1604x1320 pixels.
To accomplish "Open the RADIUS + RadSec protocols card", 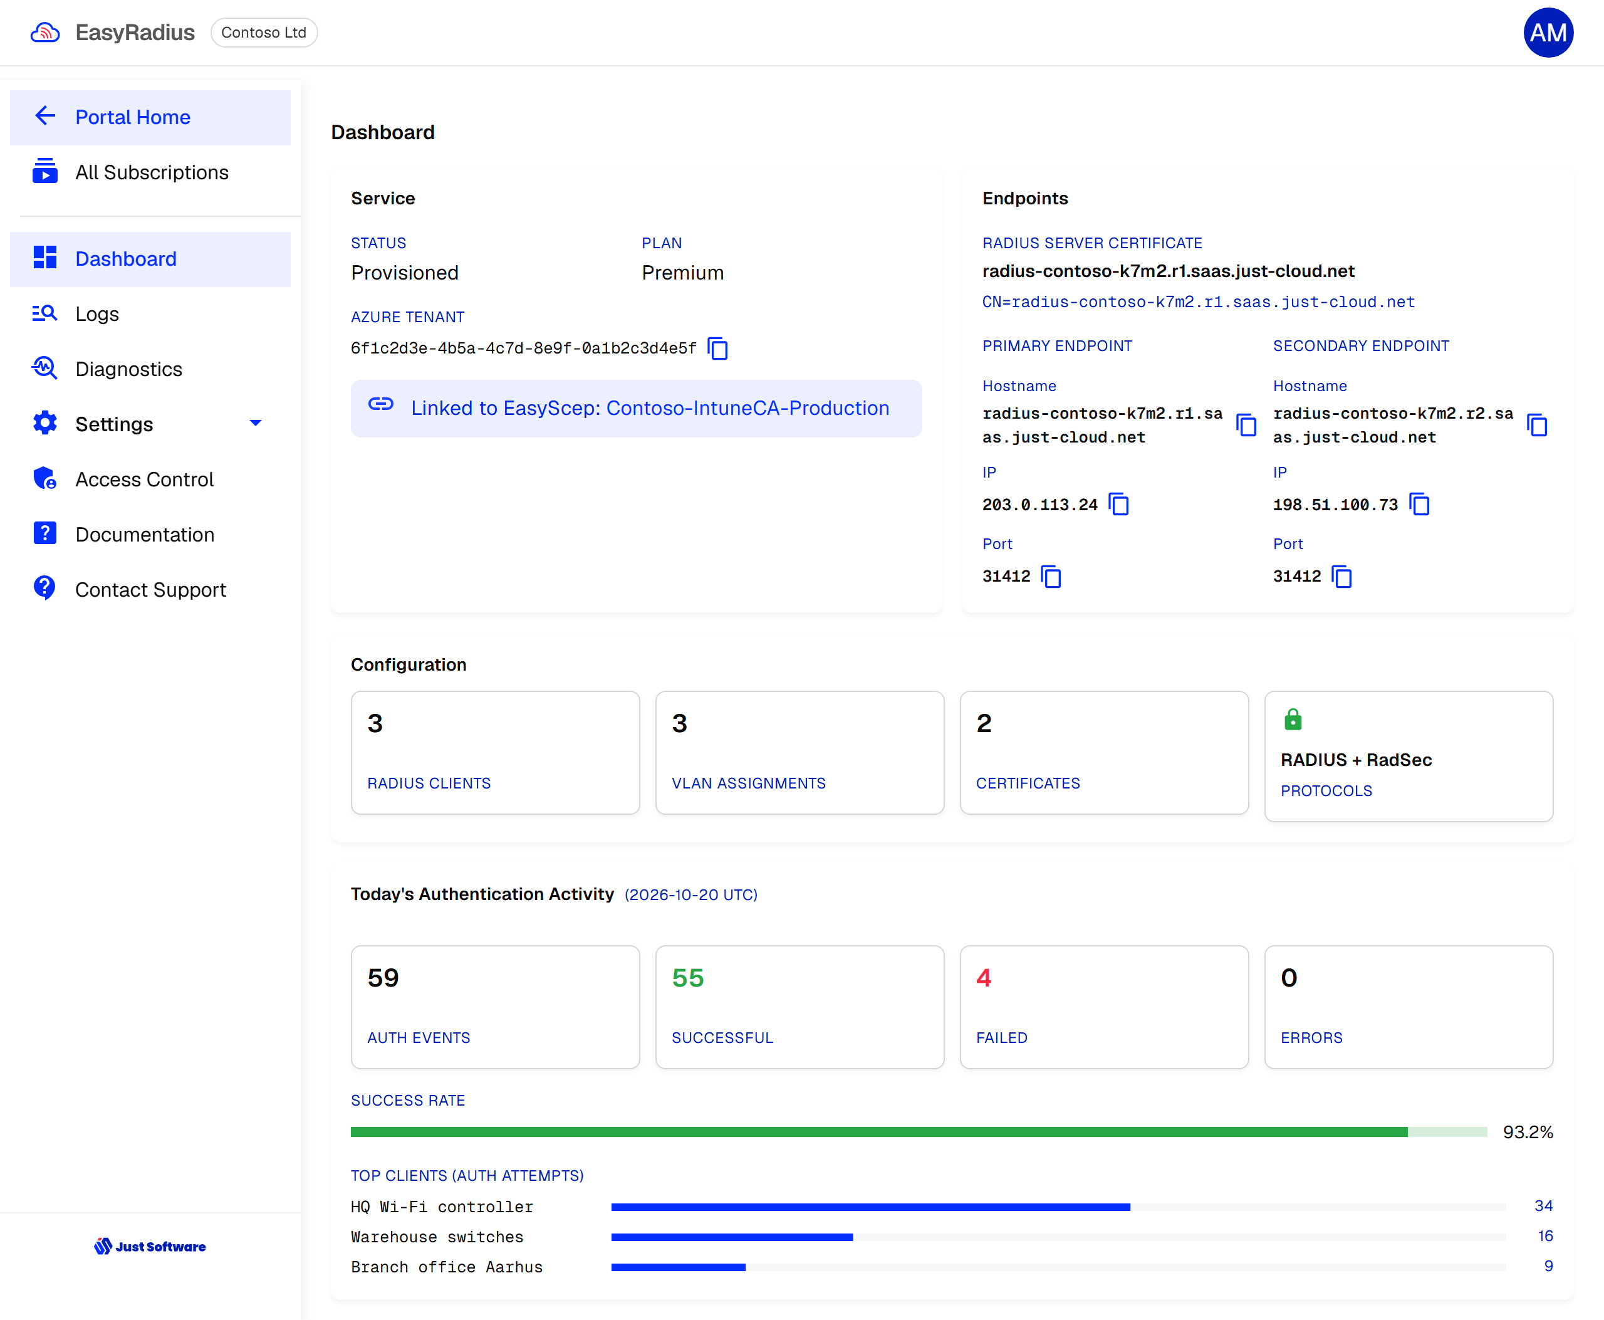I will coord(1409,757).
